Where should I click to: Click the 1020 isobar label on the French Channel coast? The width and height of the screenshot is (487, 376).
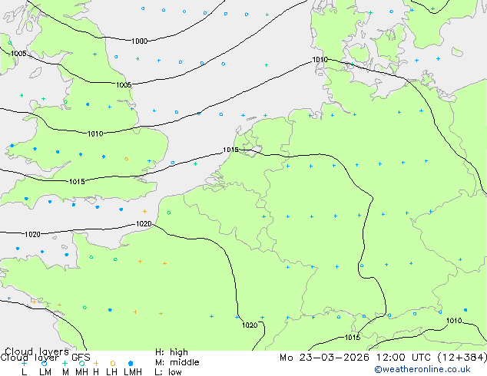pyautogui.click(x=144, y=223)
